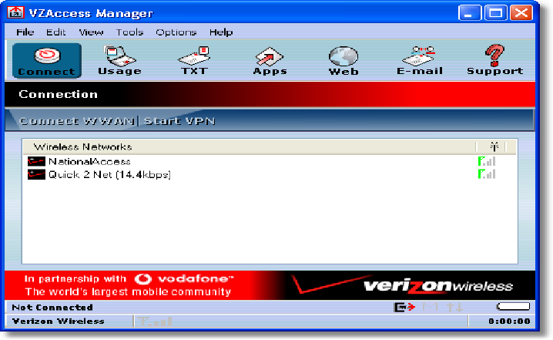Viewport: 553px width, 340px height.
Task: Open the E-mail icon
Action: [419, 60]
